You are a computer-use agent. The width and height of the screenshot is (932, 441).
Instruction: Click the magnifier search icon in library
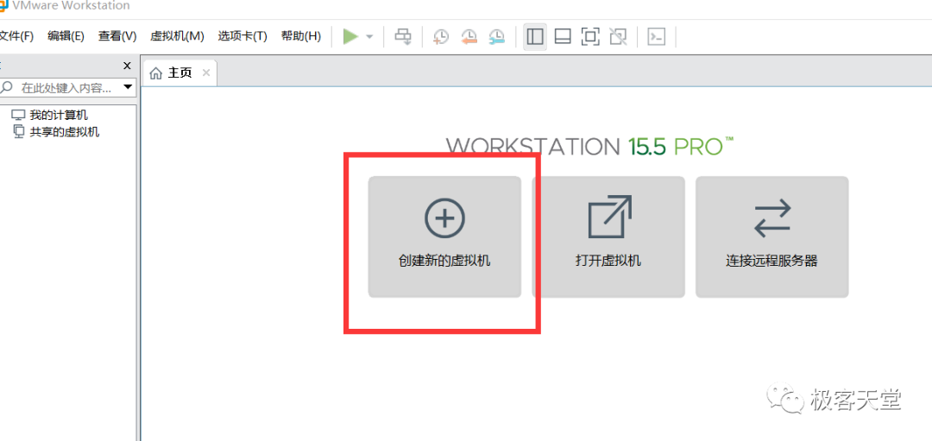tap(7, 89)
